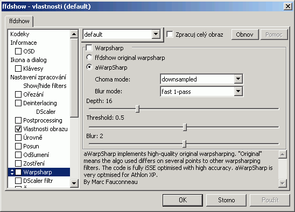The height and width of the screenshot is (212, 295).
Task: Click the filter list scrollbar thumb
Action: [x=74, y=78]
